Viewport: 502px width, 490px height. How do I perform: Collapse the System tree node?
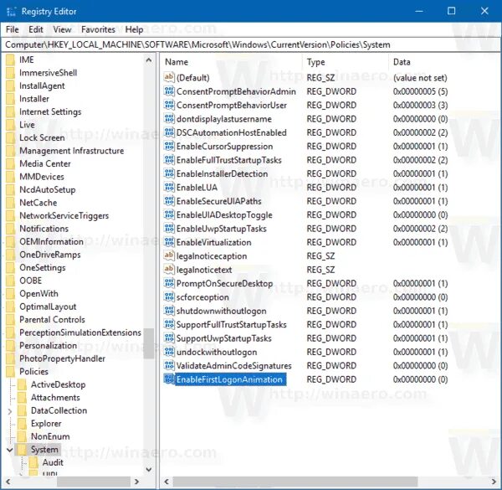[9, 450]
